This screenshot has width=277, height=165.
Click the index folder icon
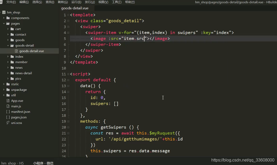(12, 57)
